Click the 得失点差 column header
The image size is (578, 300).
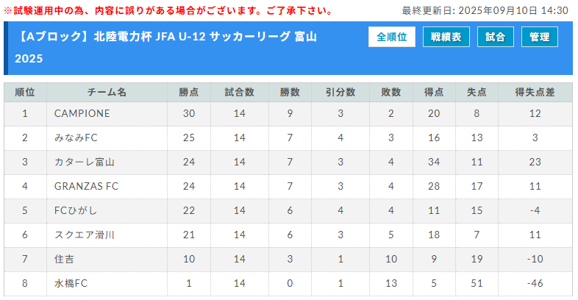point(535,92)
